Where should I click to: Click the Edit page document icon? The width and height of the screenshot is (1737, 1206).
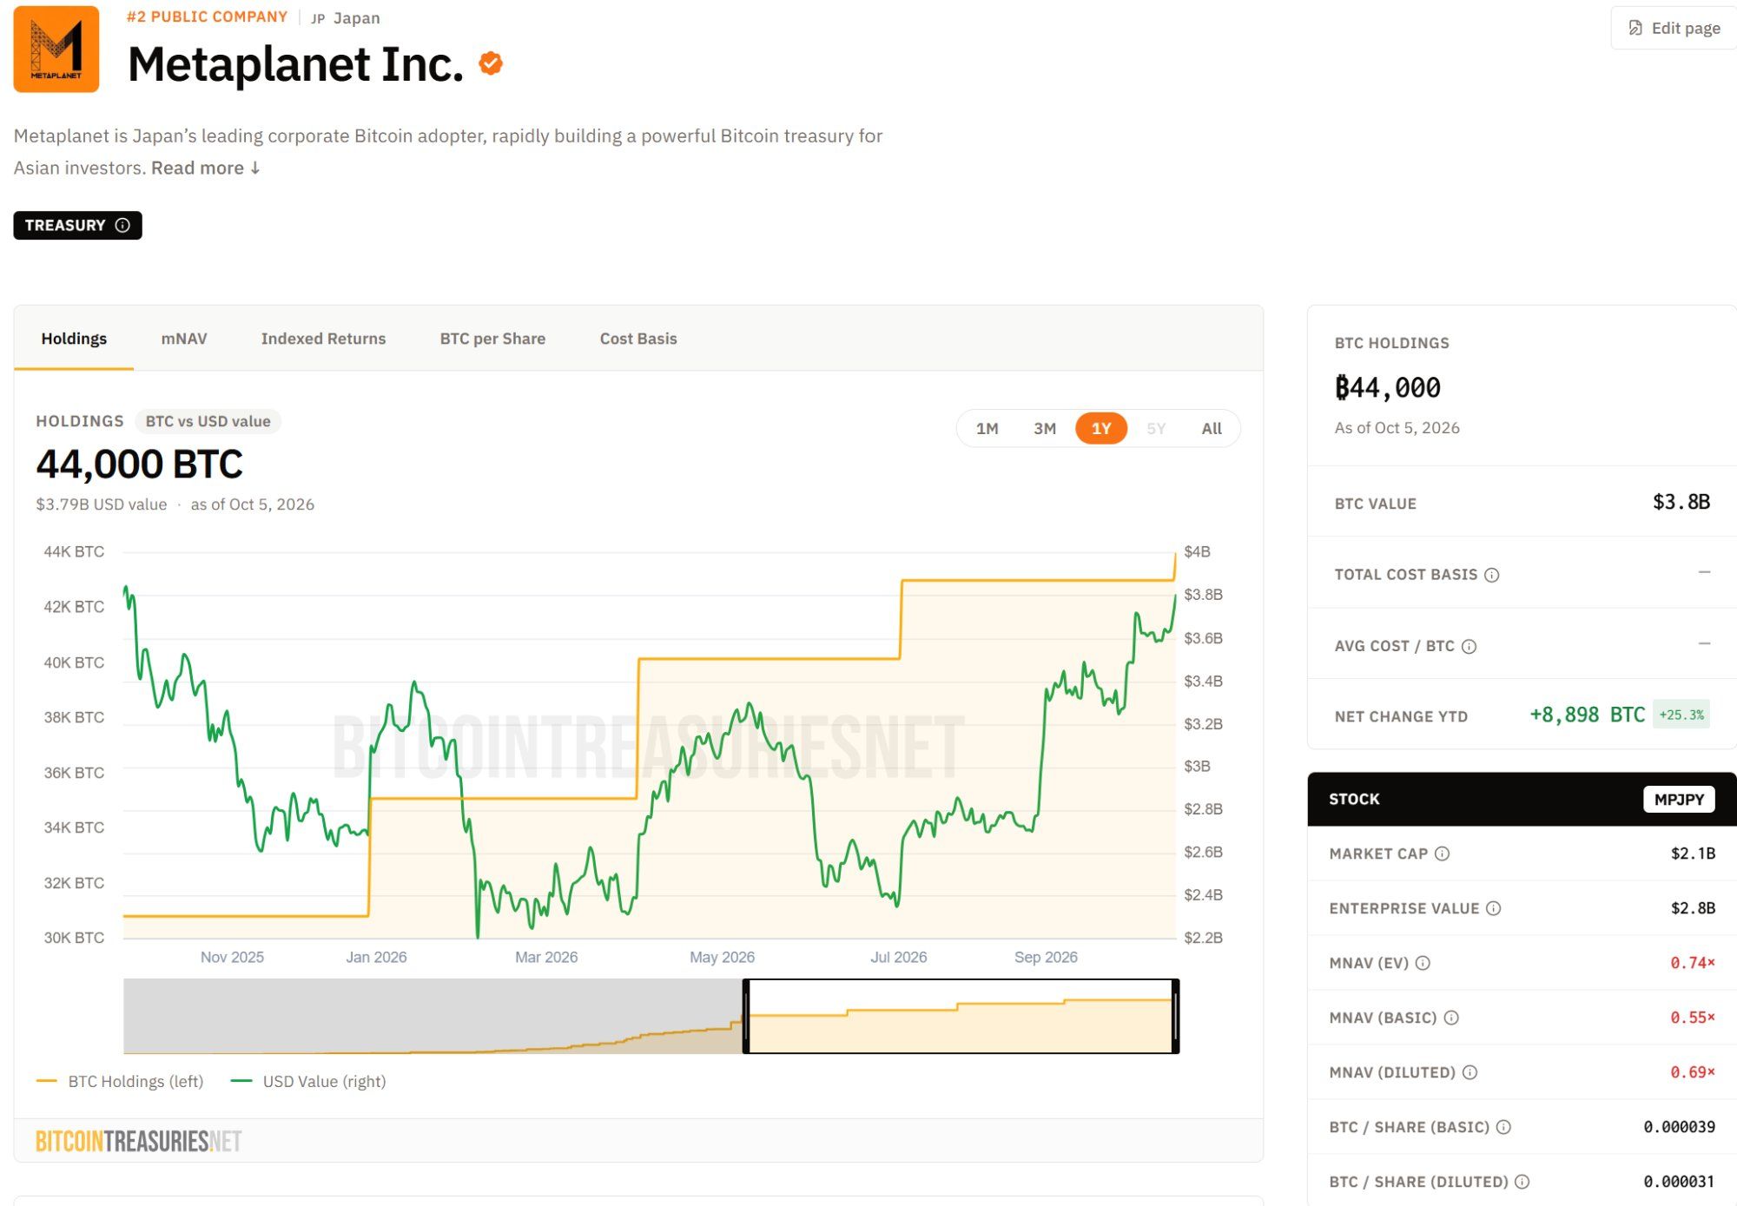tap(1635, 28)
